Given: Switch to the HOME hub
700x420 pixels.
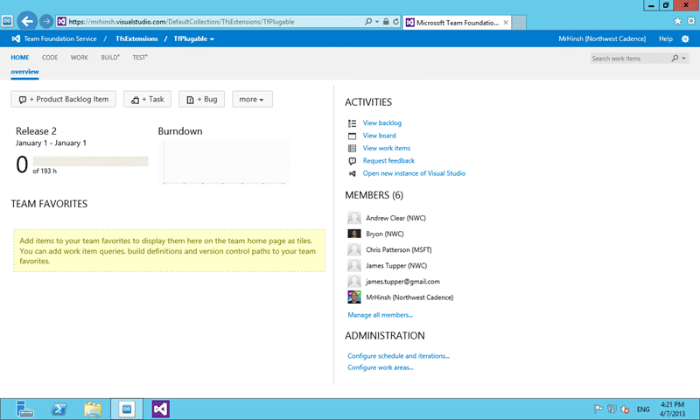Looking at the screenshot, I should 19,58.
